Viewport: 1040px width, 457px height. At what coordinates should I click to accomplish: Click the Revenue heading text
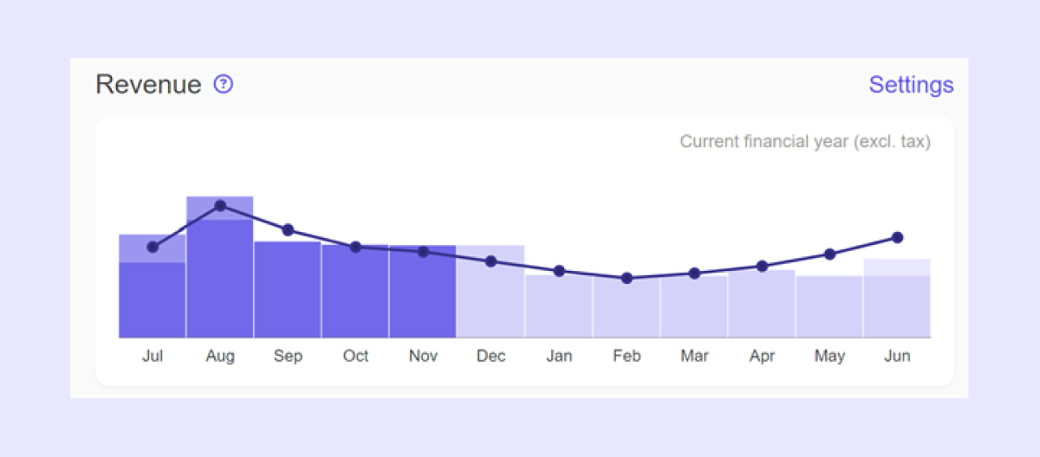[148, 85]
